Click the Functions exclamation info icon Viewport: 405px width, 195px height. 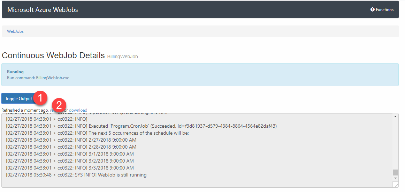tap(372, 10)
